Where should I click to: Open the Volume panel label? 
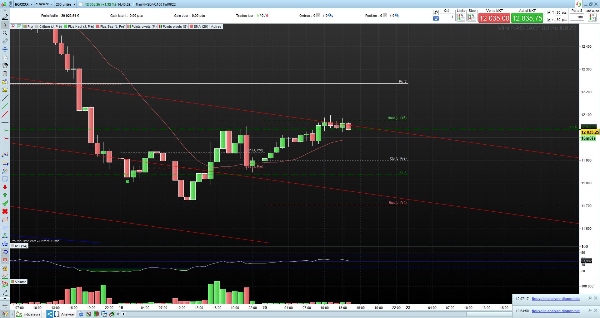(19, 282)
